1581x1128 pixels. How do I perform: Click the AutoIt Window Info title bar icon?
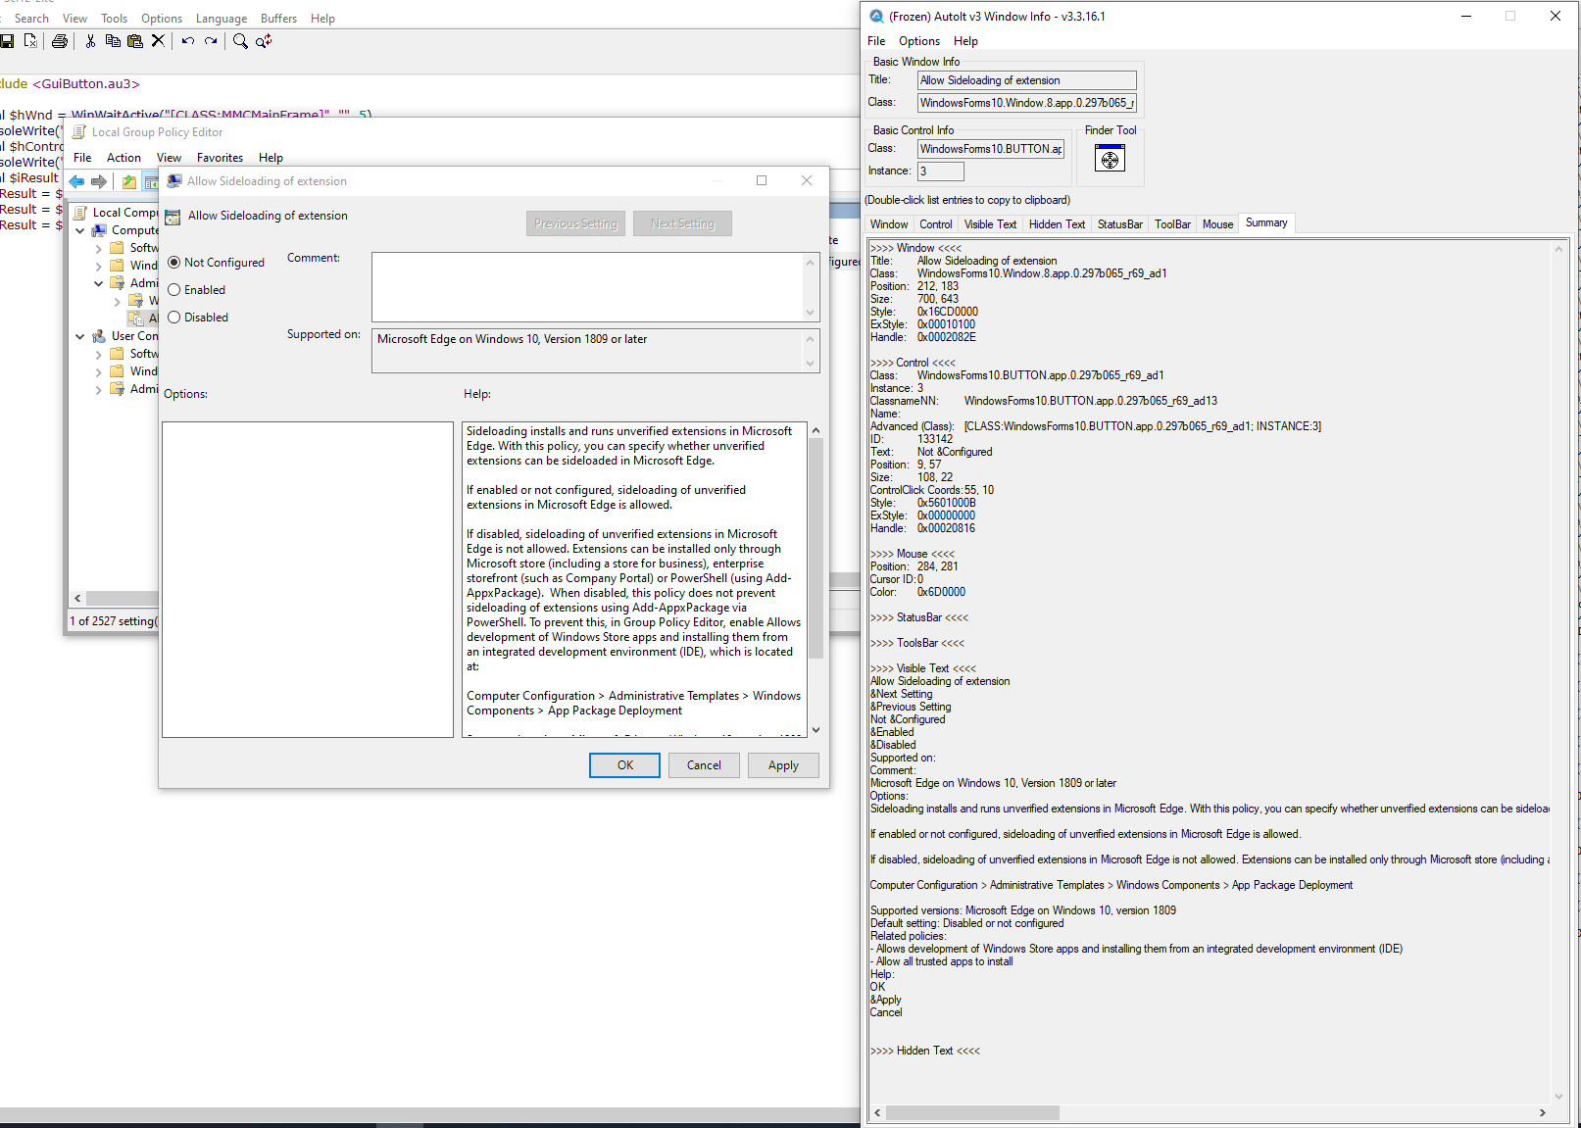click(876, 17)
